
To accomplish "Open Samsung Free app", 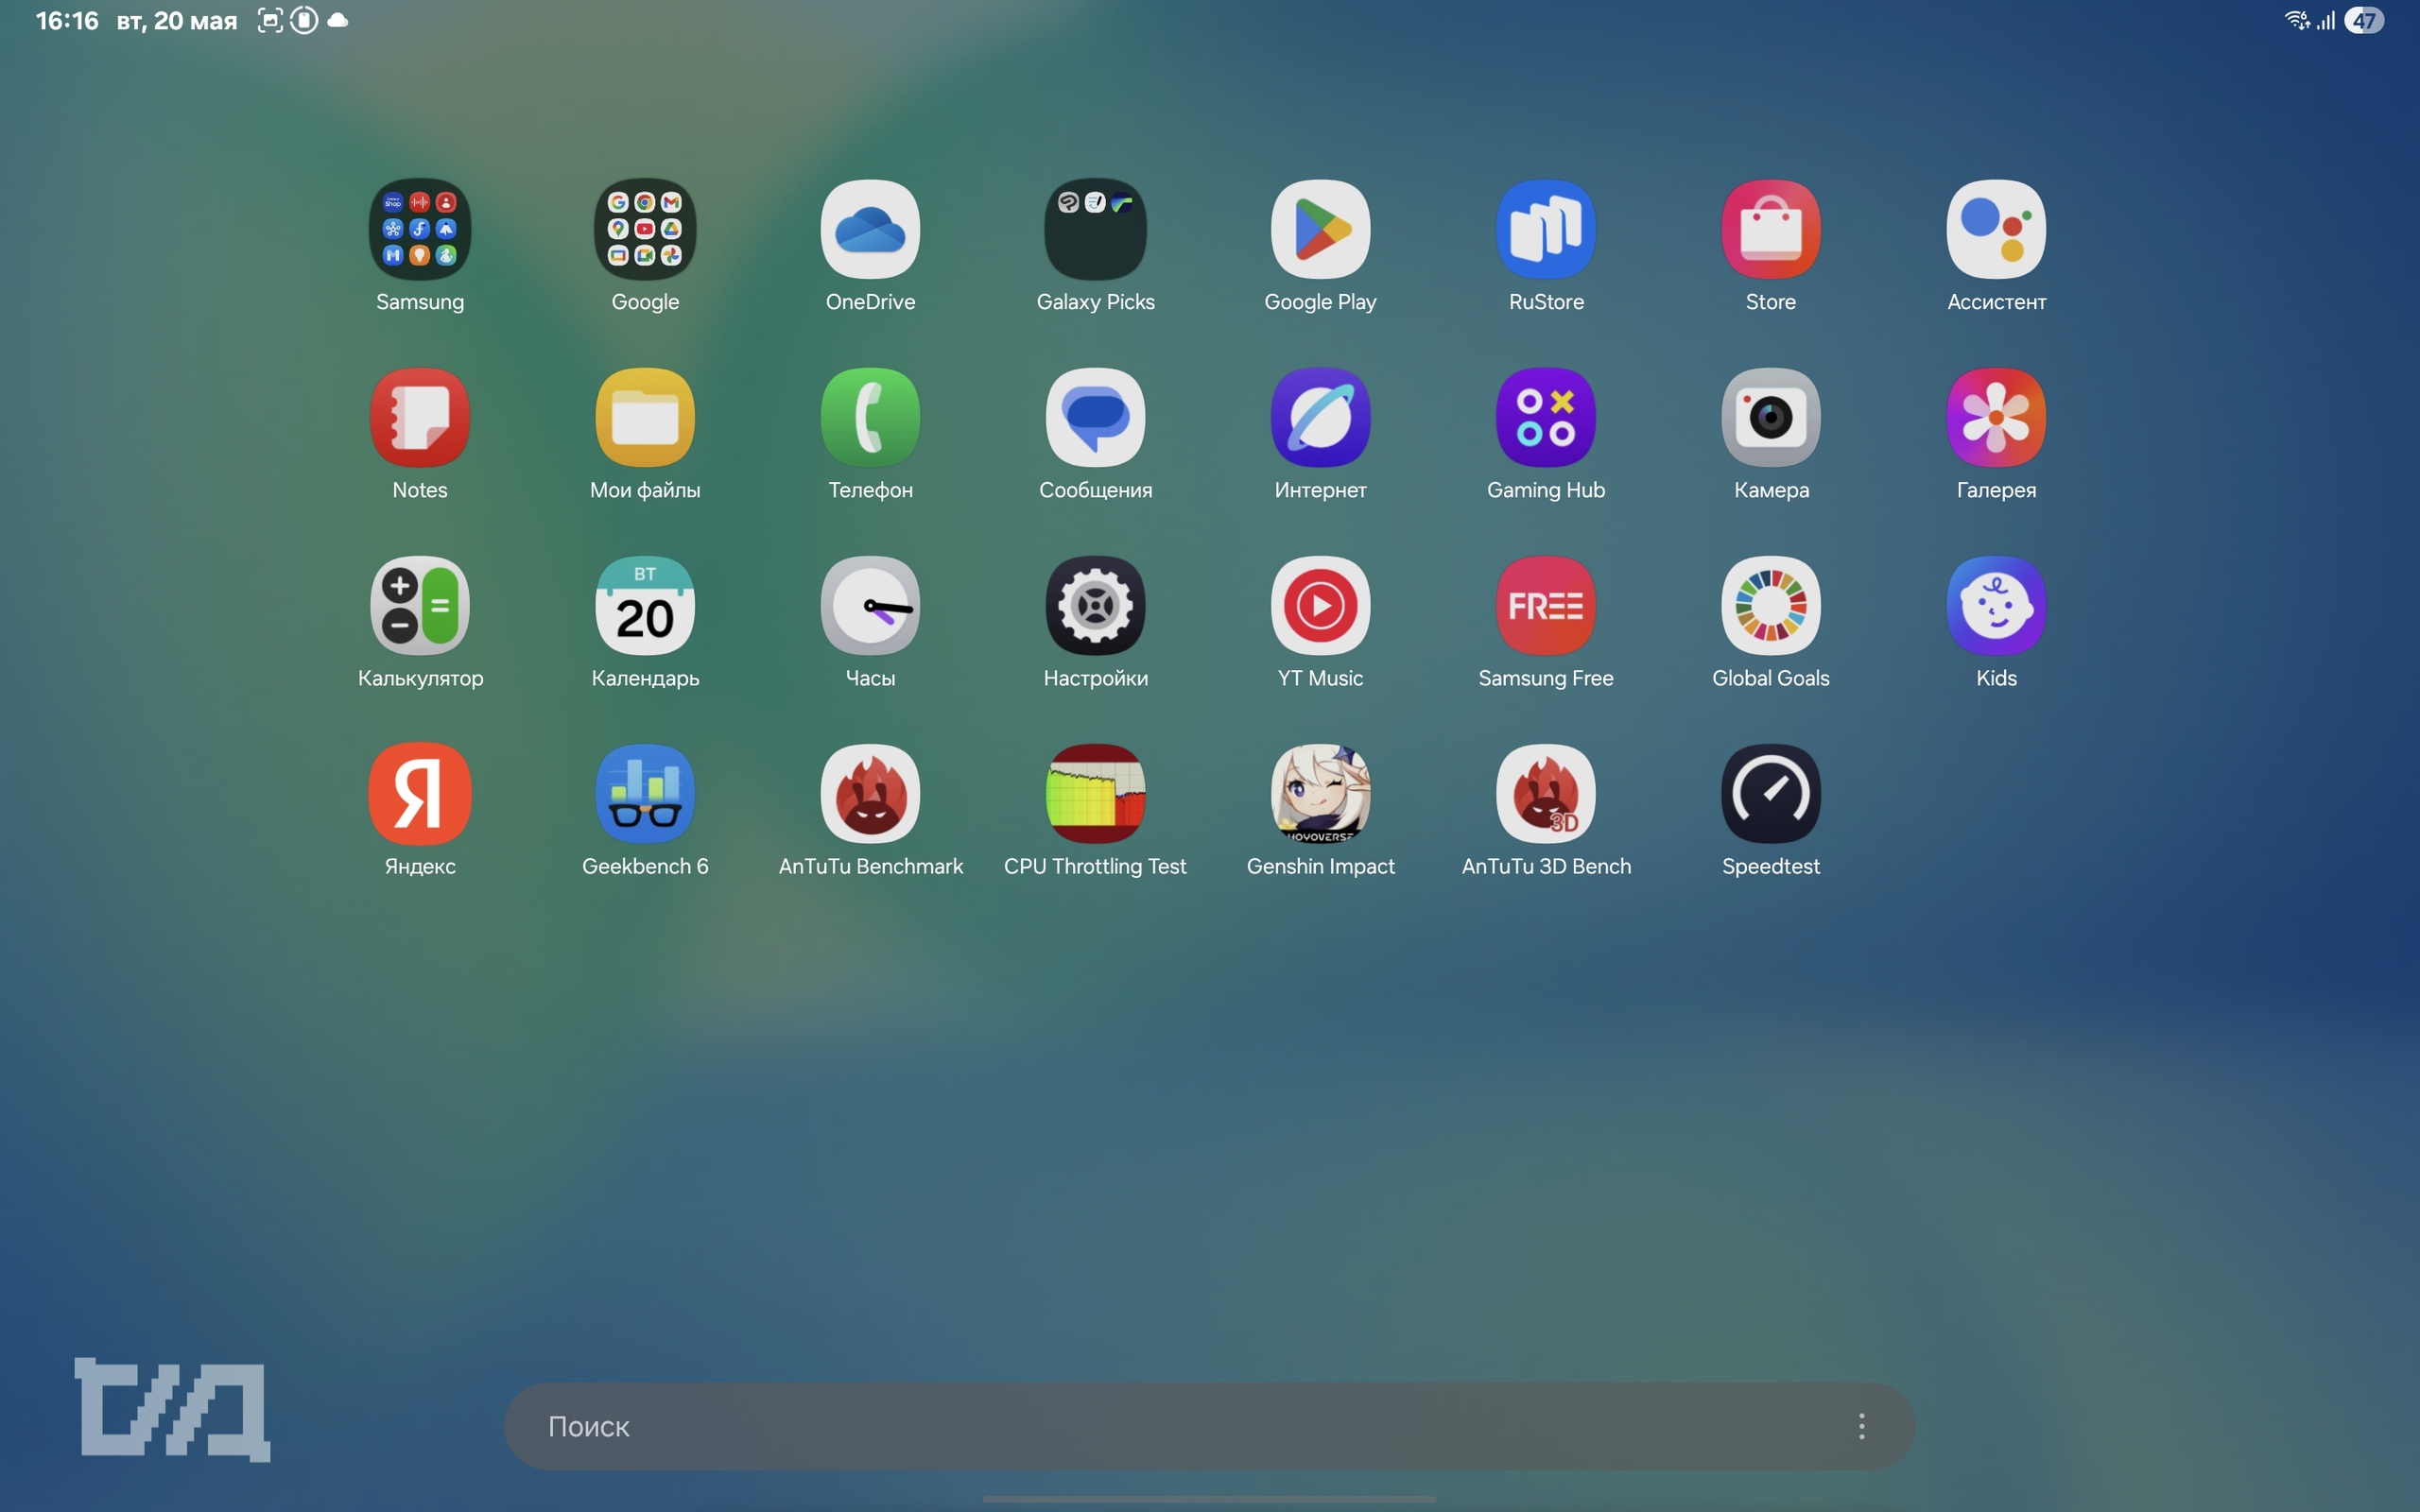I will [x=1546, y=606].
